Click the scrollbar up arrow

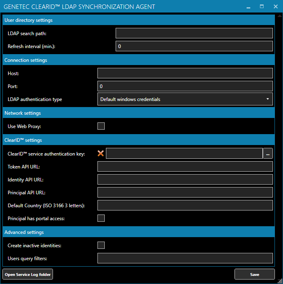pos(279,16)
